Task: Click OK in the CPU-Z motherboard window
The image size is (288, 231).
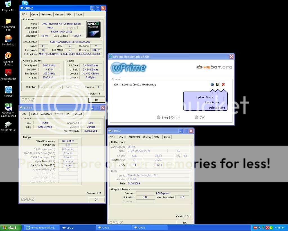Action: (x=185, y=223)
